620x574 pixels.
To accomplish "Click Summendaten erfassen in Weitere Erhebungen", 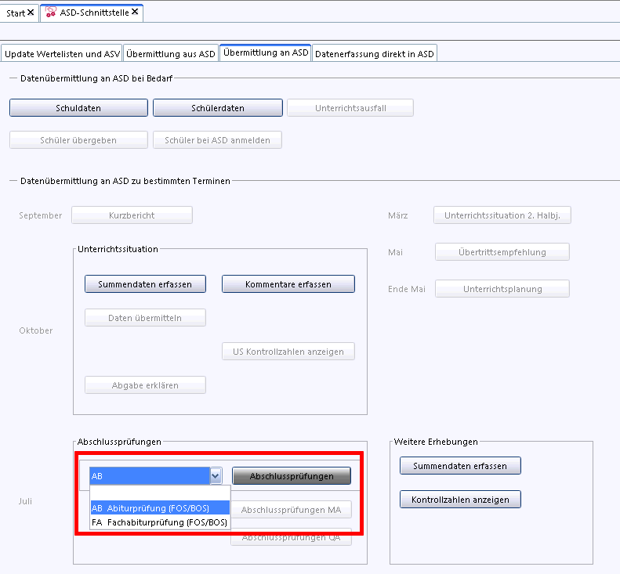I will coord(460,466).
